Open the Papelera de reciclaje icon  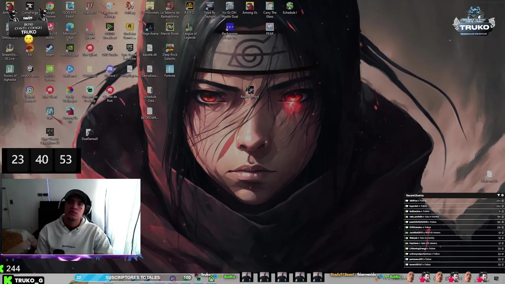[110, 10]
